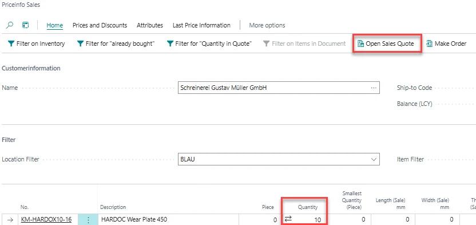This screenshot has width=476, height=225.
Task: Click the customer Name input field
Action: pos(279,88)
